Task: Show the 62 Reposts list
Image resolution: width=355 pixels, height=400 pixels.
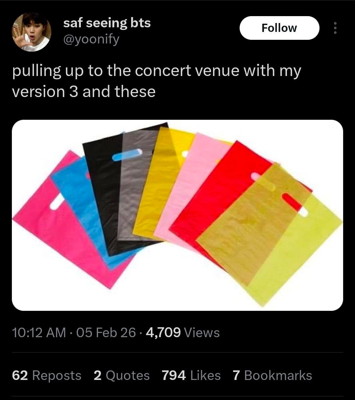Action: (47, 375)
